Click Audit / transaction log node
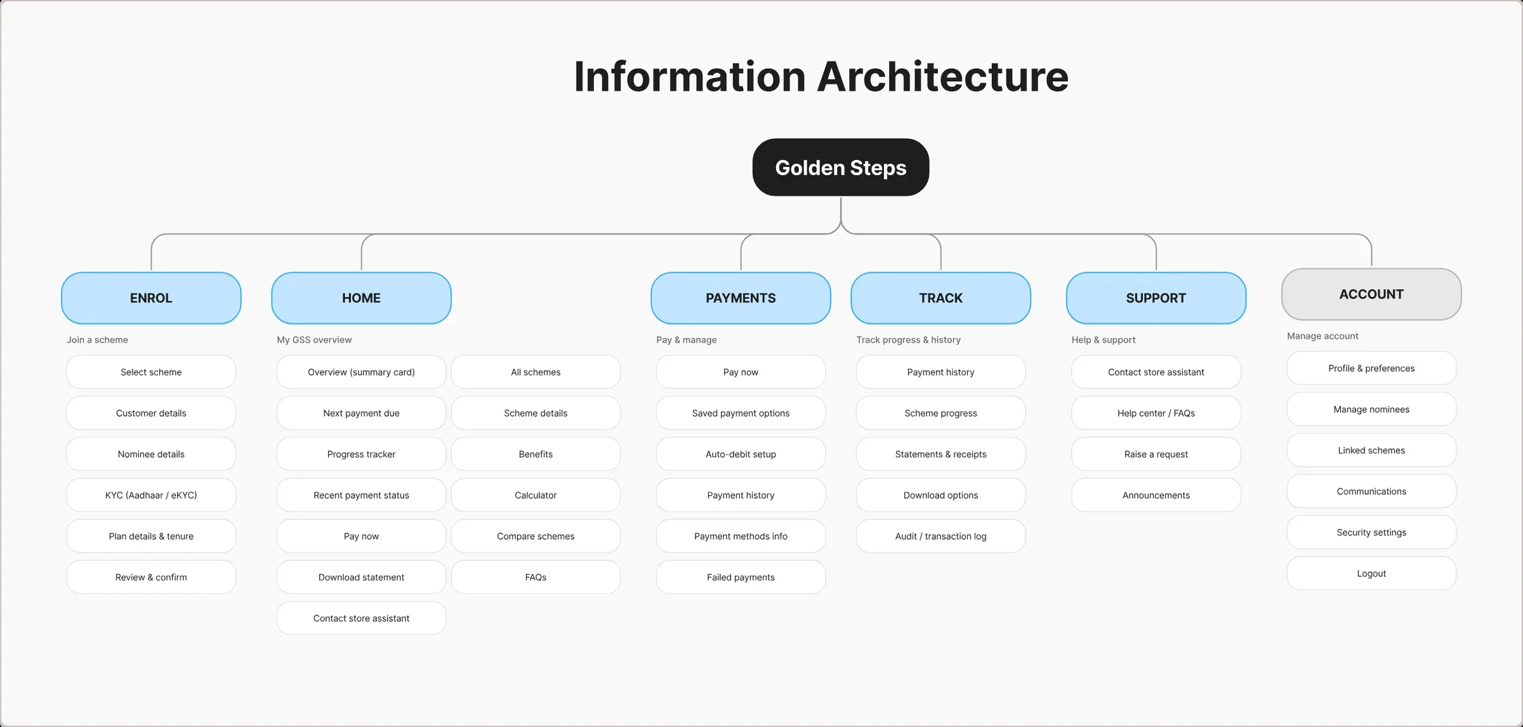 click(940, 536)
